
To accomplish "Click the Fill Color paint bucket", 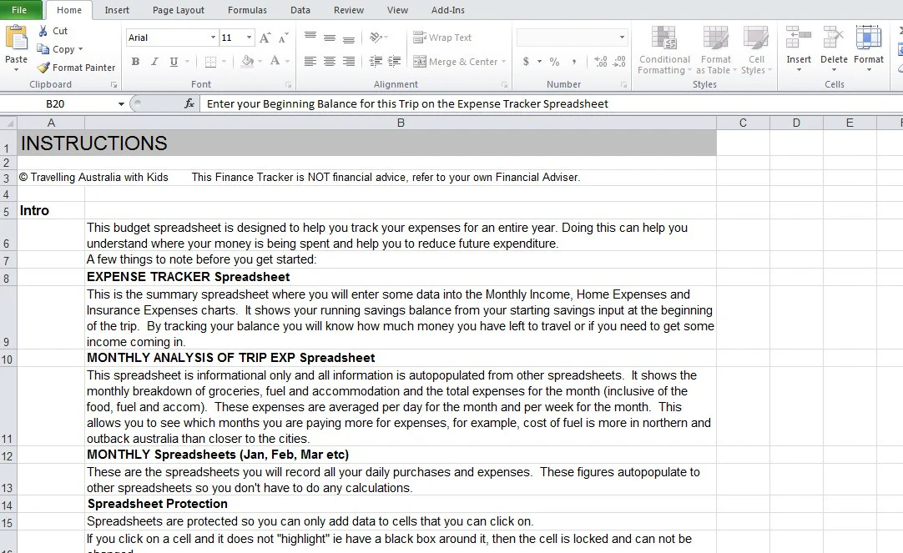I will (246, 62).
